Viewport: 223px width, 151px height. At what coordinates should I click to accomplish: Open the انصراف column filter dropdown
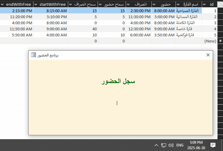[128, 5]
